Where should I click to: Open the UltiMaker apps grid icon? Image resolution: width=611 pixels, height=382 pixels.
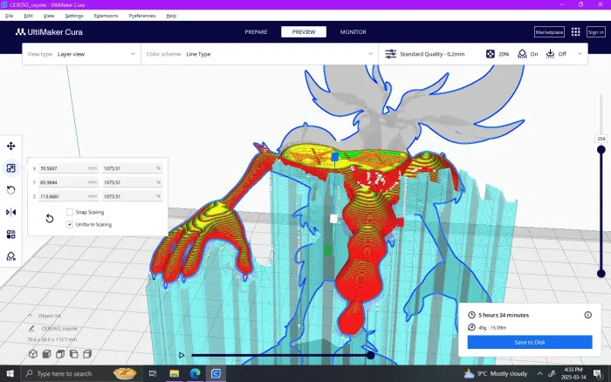(x=575, y=32)
